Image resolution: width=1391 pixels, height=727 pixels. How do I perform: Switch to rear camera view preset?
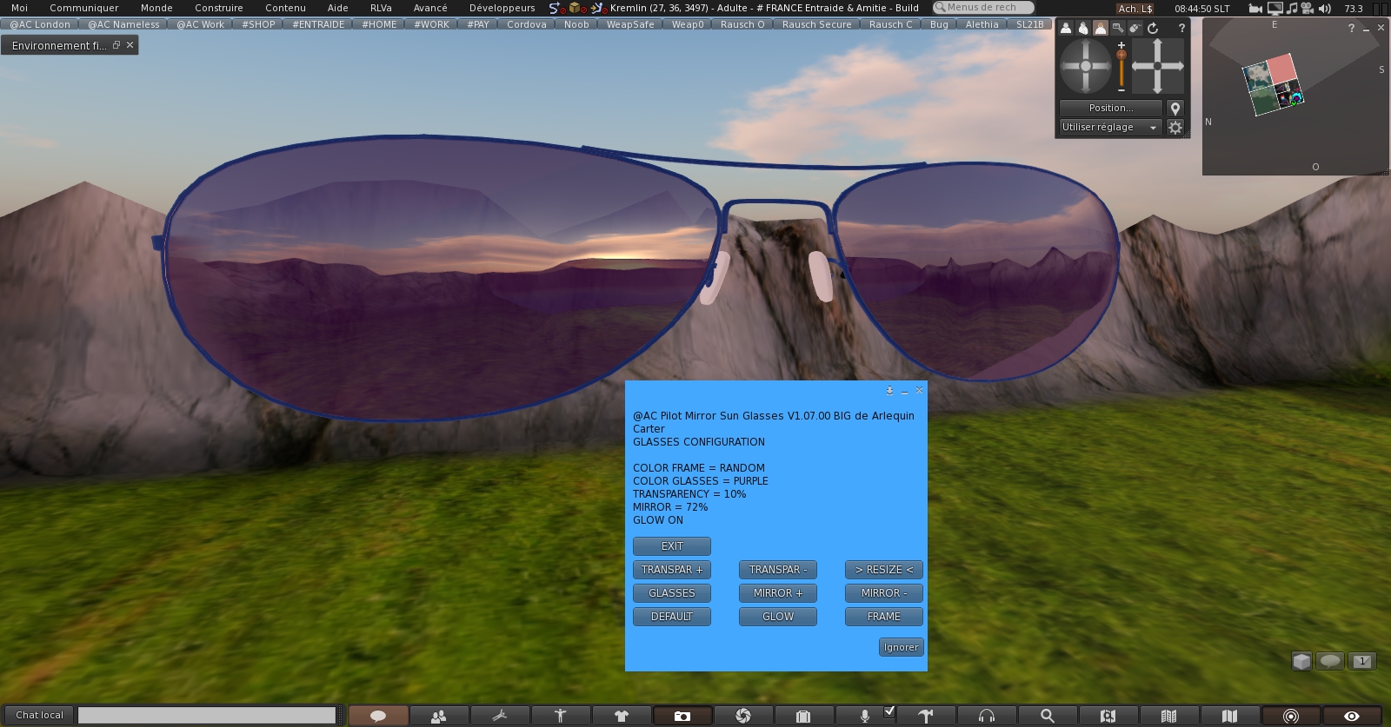[x=1101, y=28]
